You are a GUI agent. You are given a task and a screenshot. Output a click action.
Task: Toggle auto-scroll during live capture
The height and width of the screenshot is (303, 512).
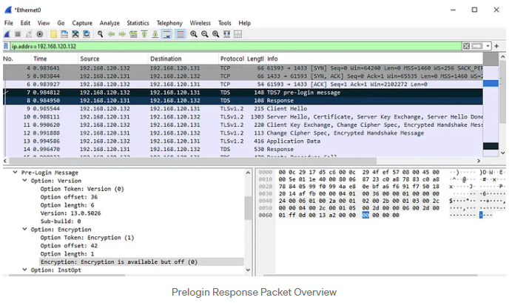(x=167, y=34)
